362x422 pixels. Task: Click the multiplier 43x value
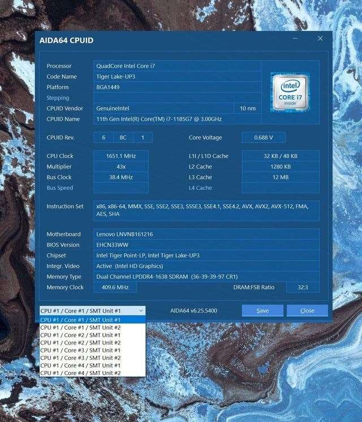pyautogui.click(x=121, y=166)
